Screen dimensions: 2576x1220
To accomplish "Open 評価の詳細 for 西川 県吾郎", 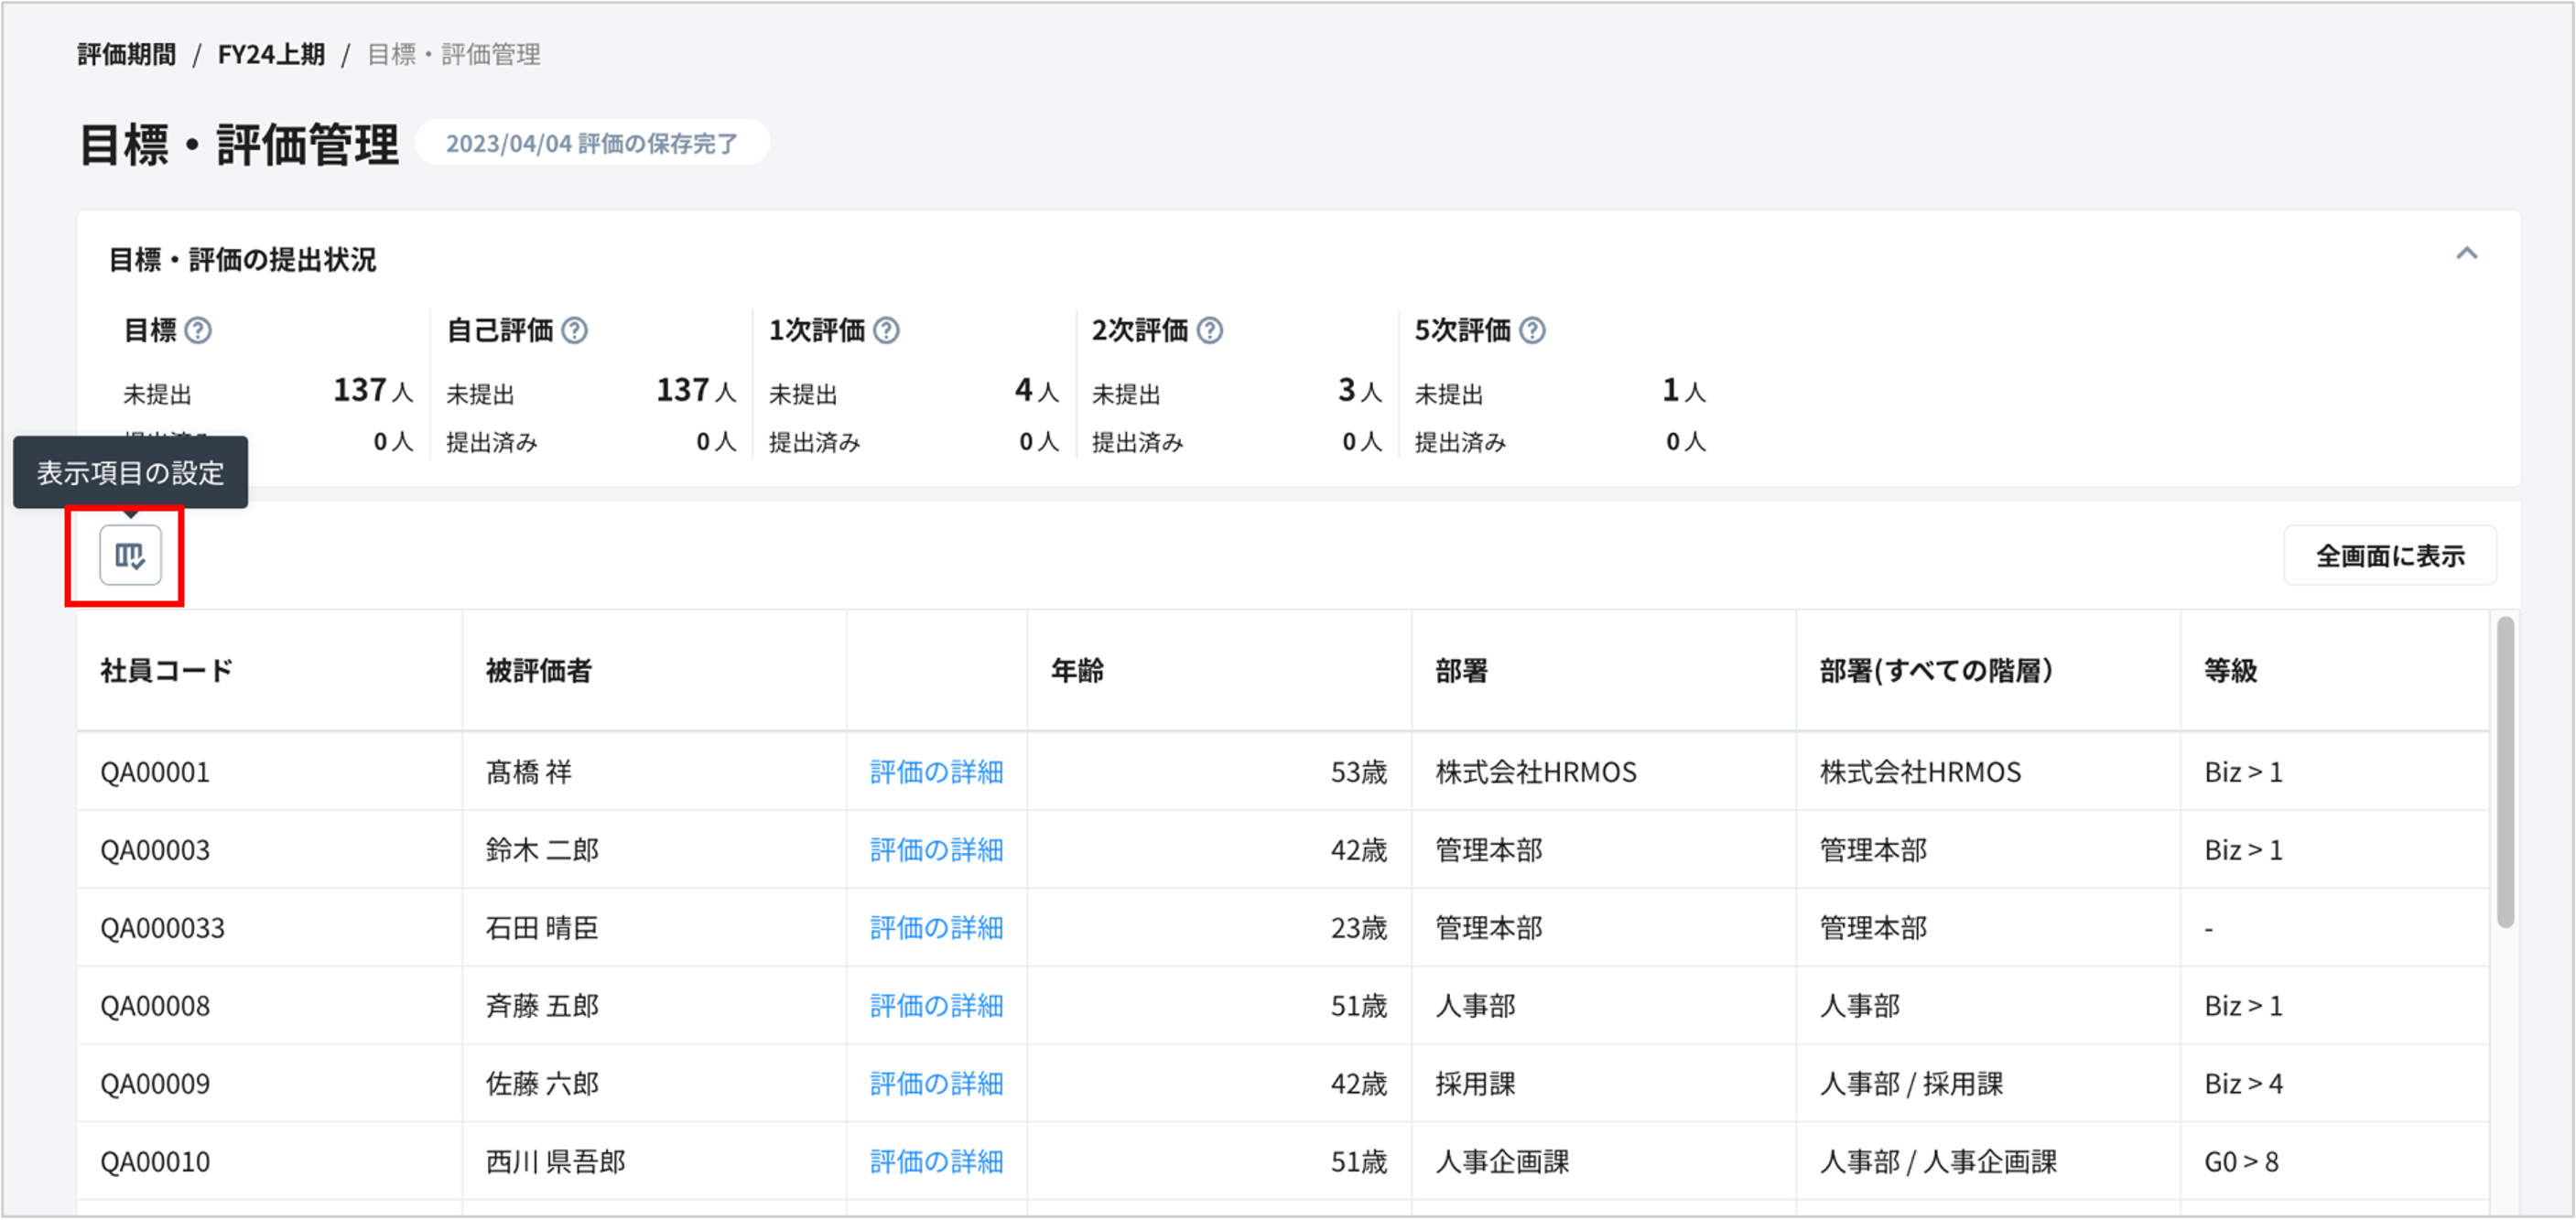I will pyautogui.click(x=936, y=1162).
